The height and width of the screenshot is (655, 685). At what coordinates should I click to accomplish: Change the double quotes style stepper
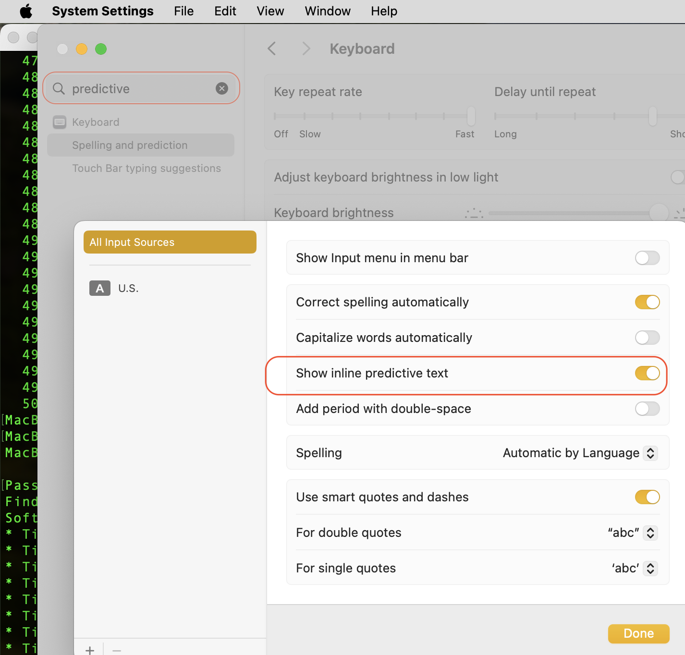tap(651, 533)
